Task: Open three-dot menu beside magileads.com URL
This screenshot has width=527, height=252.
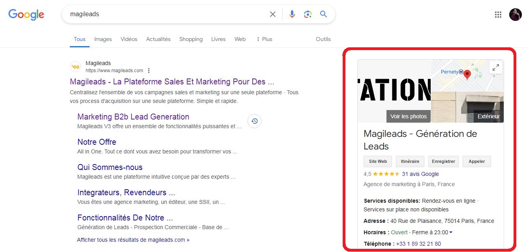Action: click(149, 71)
